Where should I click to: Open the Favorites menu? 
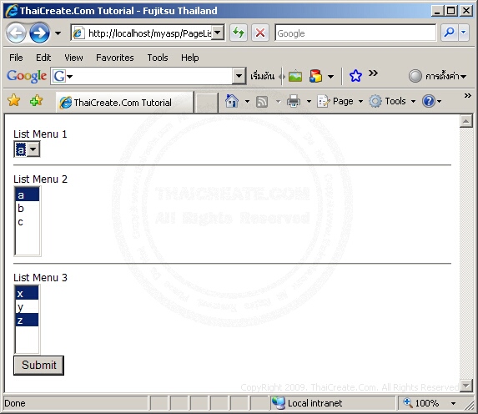pos(114,58)
